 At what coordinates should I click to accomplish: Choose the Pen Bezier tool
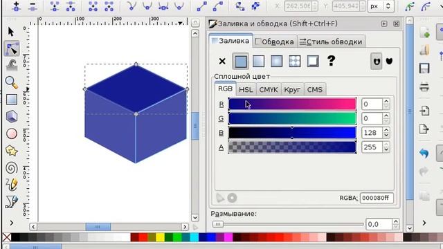click(12, 201)
